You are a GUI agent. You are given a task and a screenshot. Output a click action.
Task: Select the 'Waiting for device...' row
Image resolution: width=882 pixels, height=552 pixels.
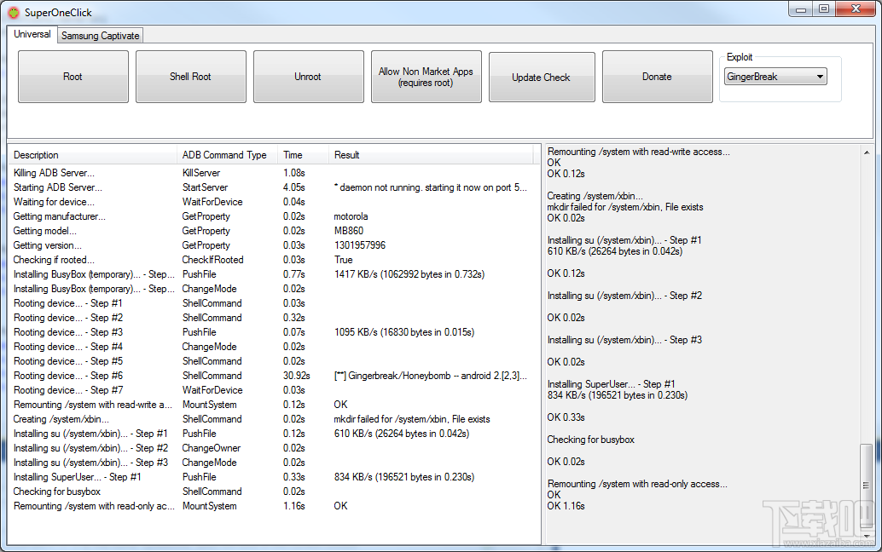point(272,202)
